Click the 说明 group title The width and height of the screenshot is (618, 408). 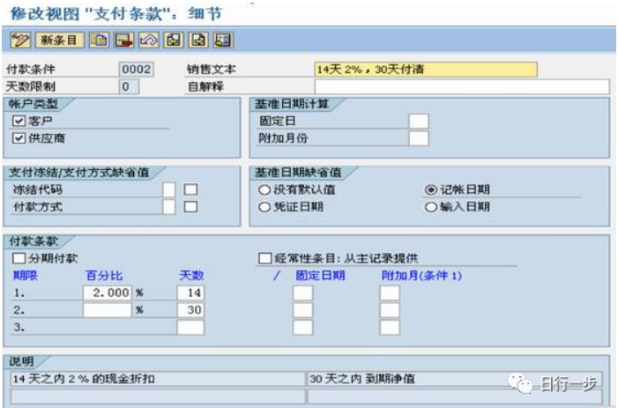click(21, 361)
